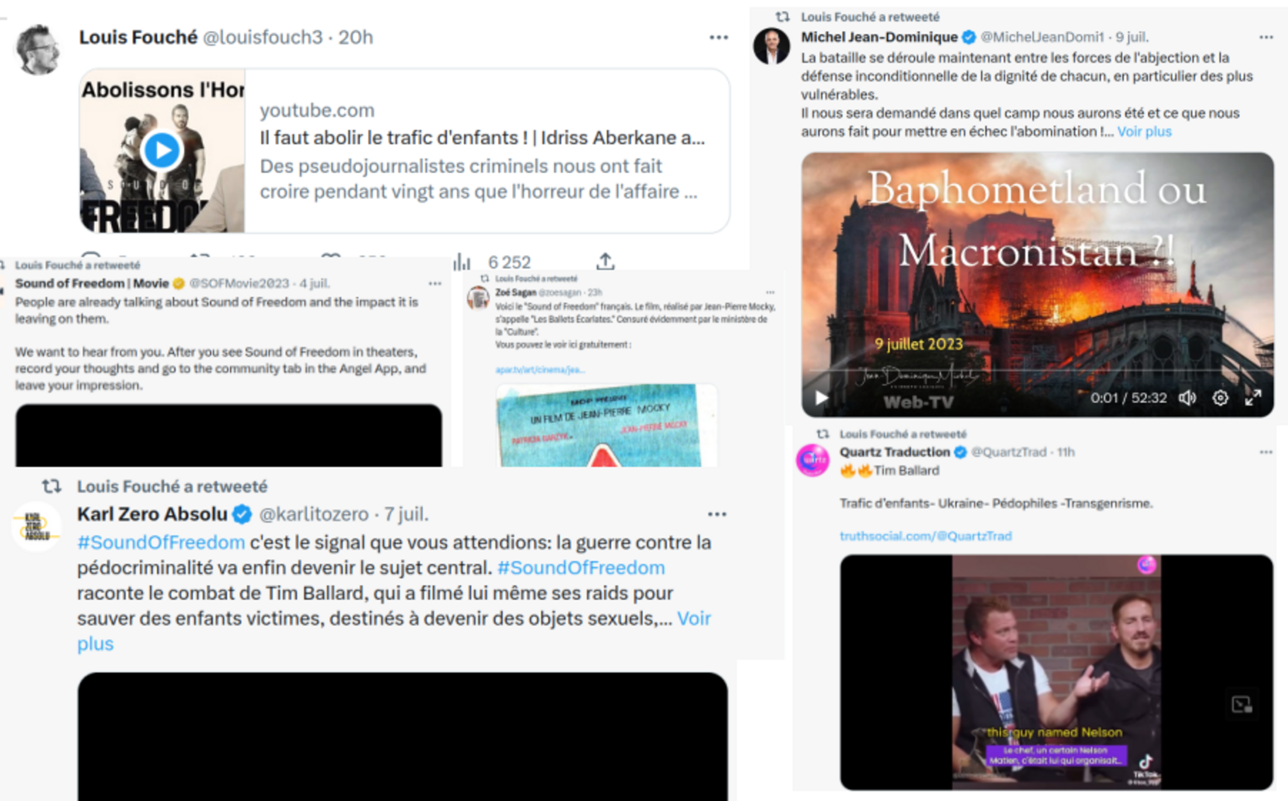Open the Jean-Pierre Mocky film image thumbnail
The height and width of the screenshot is (801, 1288).
pos(606,425)
